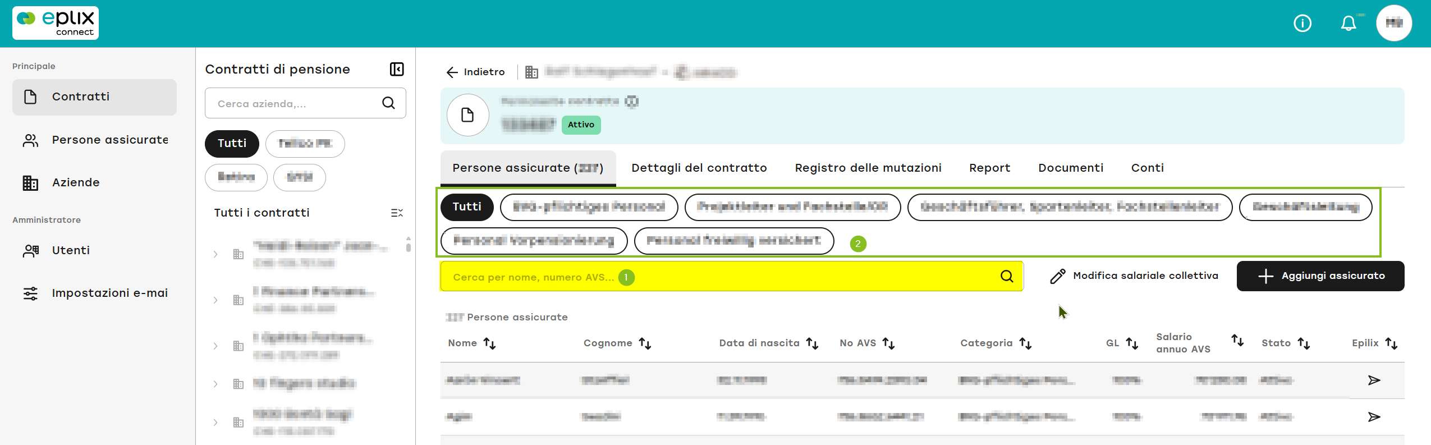Click send arrow in first table row

tap(1374, 380)
